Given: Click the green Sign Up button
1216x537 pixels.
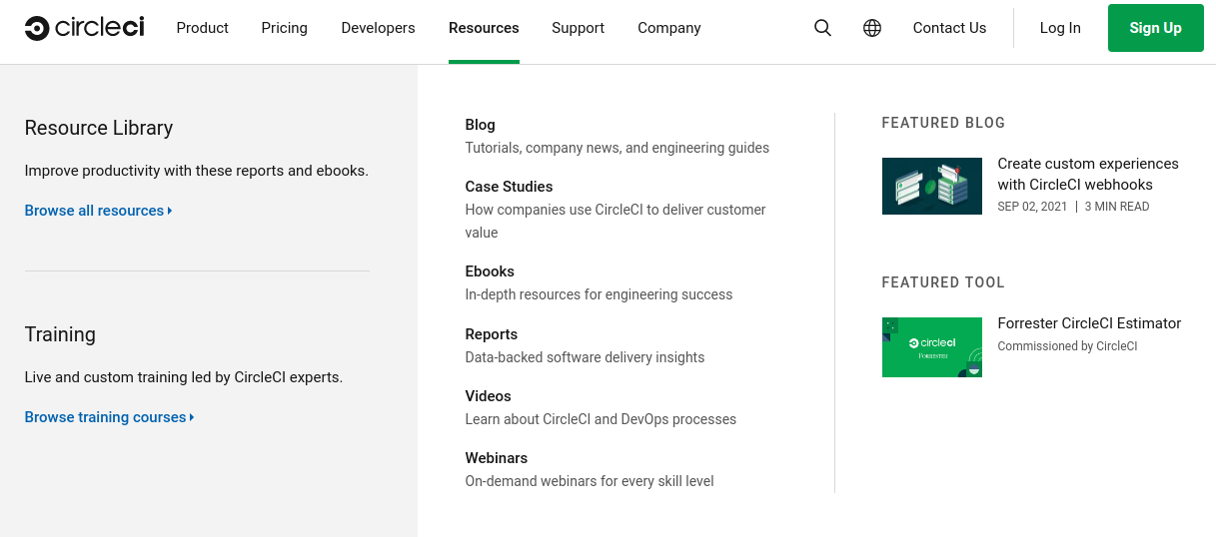Looking at the screenshot, I should coord(1156,28).
